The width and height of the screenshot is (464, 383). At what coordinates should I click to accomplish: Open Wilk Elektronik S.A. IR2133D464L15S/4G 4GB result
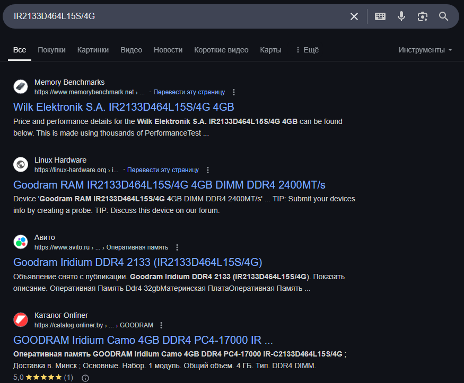(124, 107)
